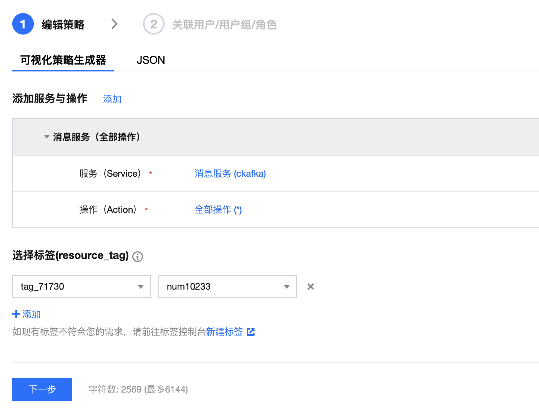The width and height of the screenshot is (539, 411).
Task: Switch to the JSON tab
Action: coord(151,60)
